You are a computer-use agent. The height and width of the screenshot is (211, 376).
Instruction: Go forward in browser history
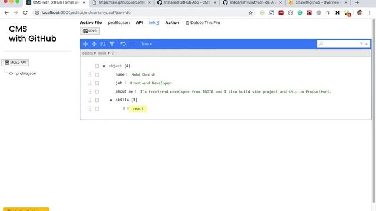[x=16, y=13]
